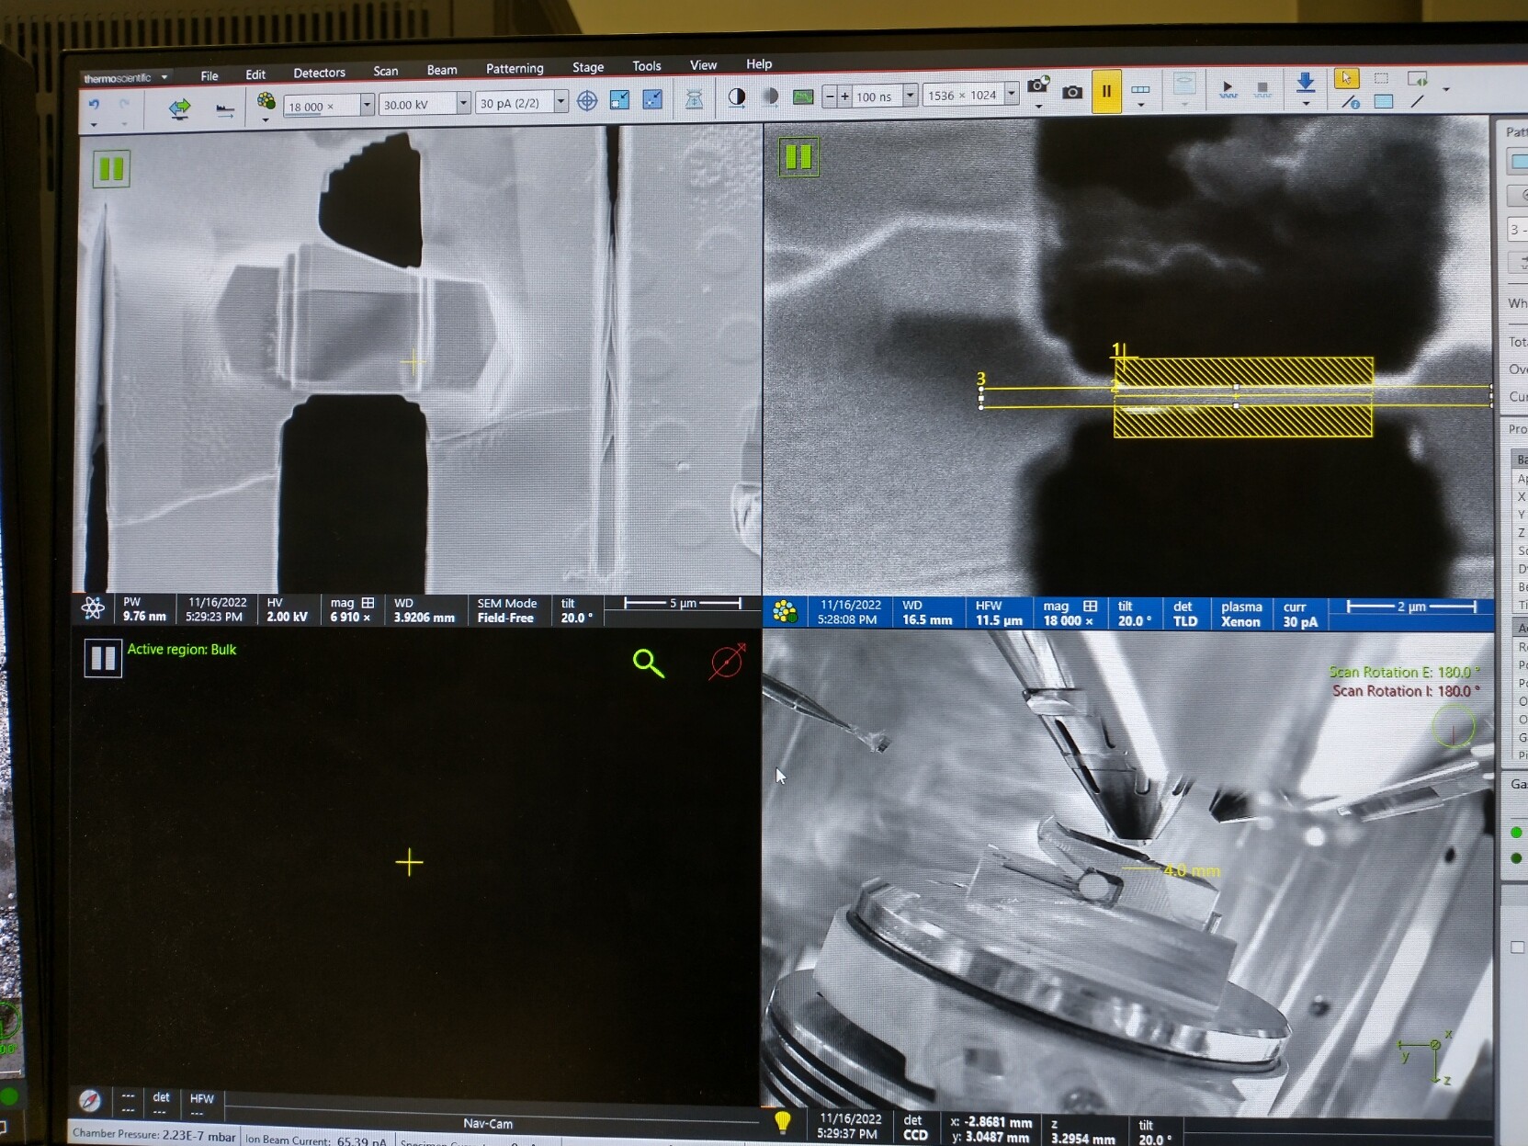Viewport: 1528px width, 1146px height.
Task: Open the File menu
Action: click(x=209, y=75)
